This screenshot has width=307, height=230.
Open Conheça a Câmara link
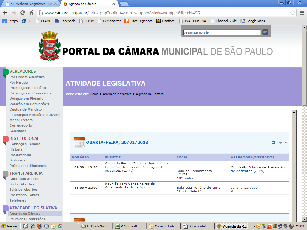(25, 144)
